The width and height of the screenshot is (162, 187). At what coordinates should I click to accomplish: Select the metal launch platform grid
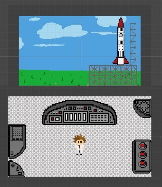pos(113,75)
